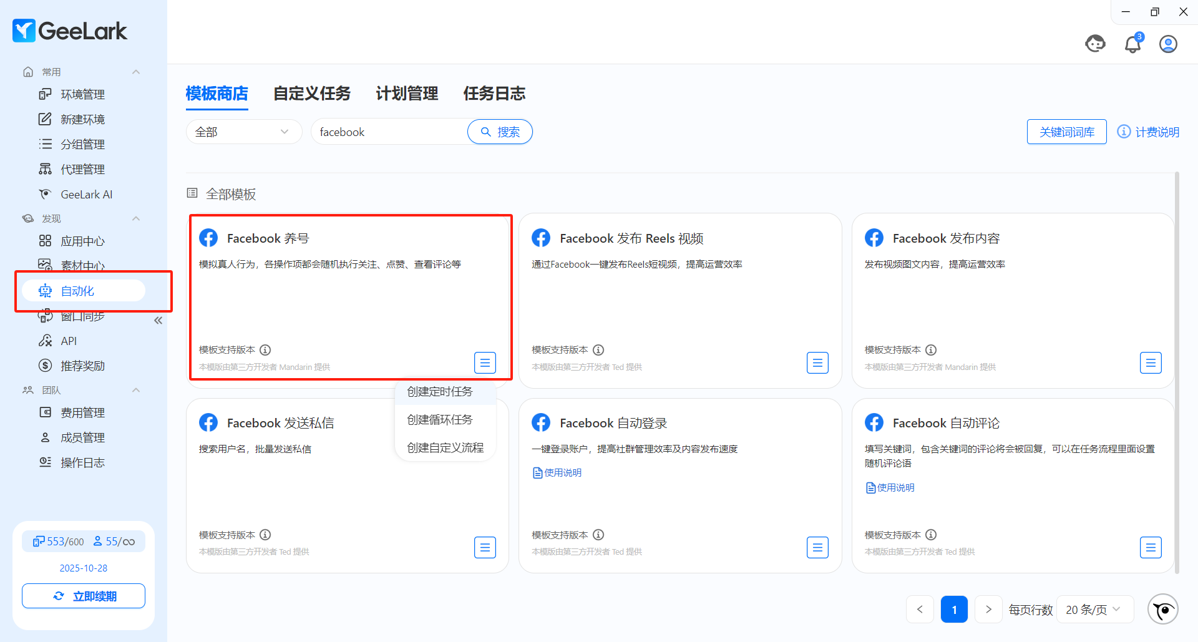
Task: Click Facebook 发布内容 card title
Action: coord(946,238)
